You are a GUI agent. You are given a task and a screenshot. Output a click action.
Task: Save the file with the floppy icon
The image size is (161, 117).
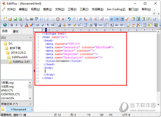pyautogui.click(x=15, y=19)
